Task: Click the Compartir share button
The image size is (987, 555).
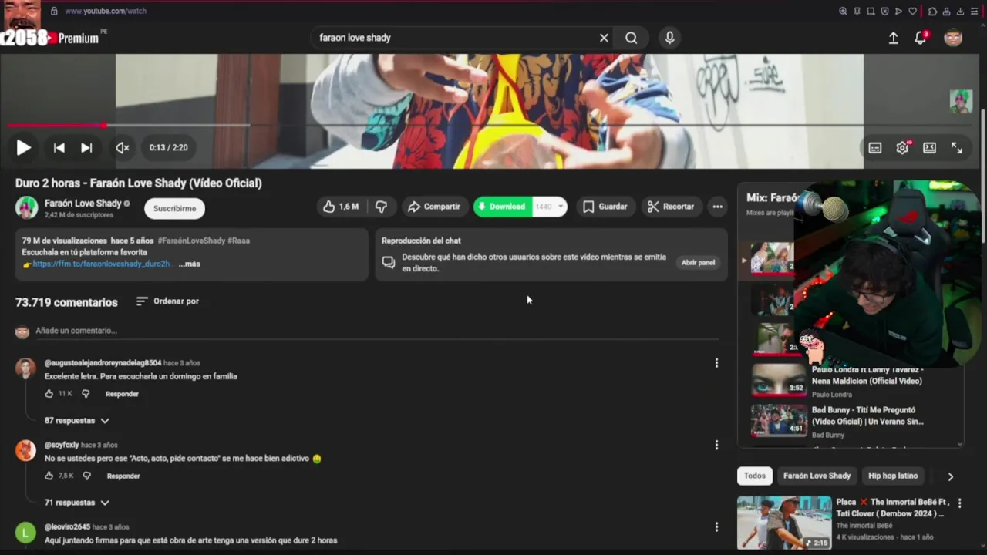Action: [x=434, y=207]
